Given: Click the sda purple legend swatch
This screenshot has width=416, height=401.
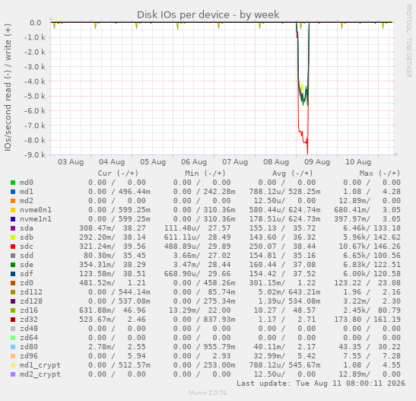Looking at the screenshot, I should pyautogui.click(x=13, y=228).
